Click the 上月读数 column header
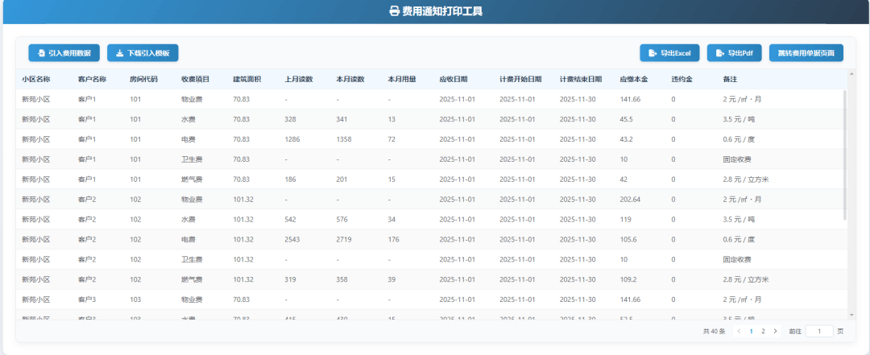 299,80
